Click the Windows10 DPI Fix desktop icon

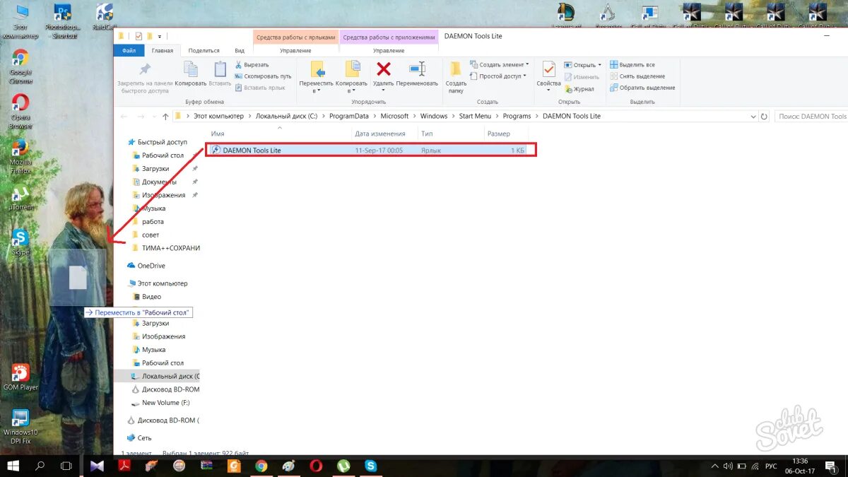(x=20, y=426)
